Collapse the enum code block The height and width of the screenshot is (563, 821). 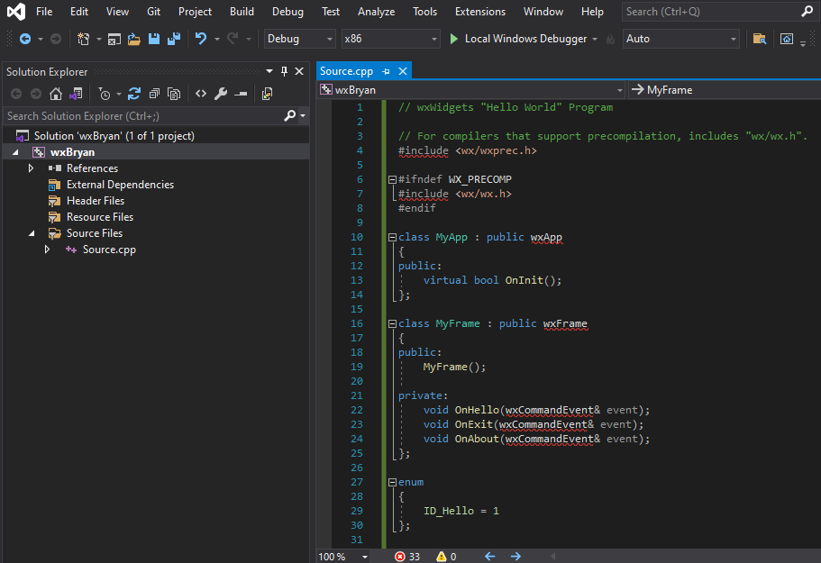(392, 483)
